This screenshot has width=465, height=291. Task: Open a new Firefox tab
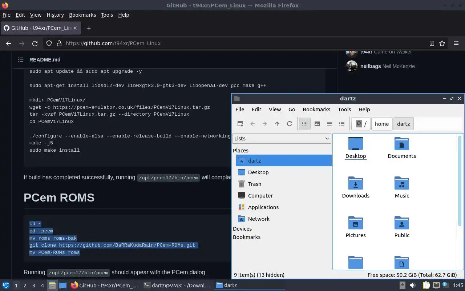pyautogui.click(x=89, y=28)
